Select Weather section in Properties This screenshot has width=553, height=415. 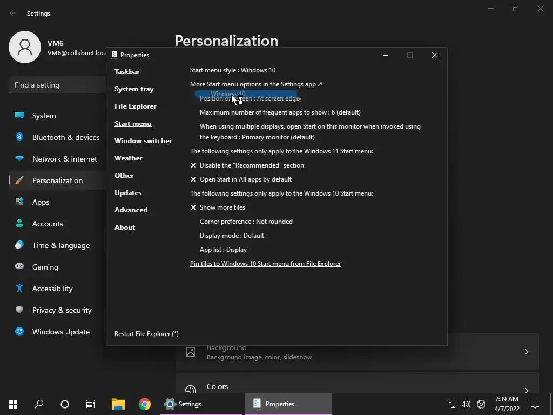click(x=129, y=158)
